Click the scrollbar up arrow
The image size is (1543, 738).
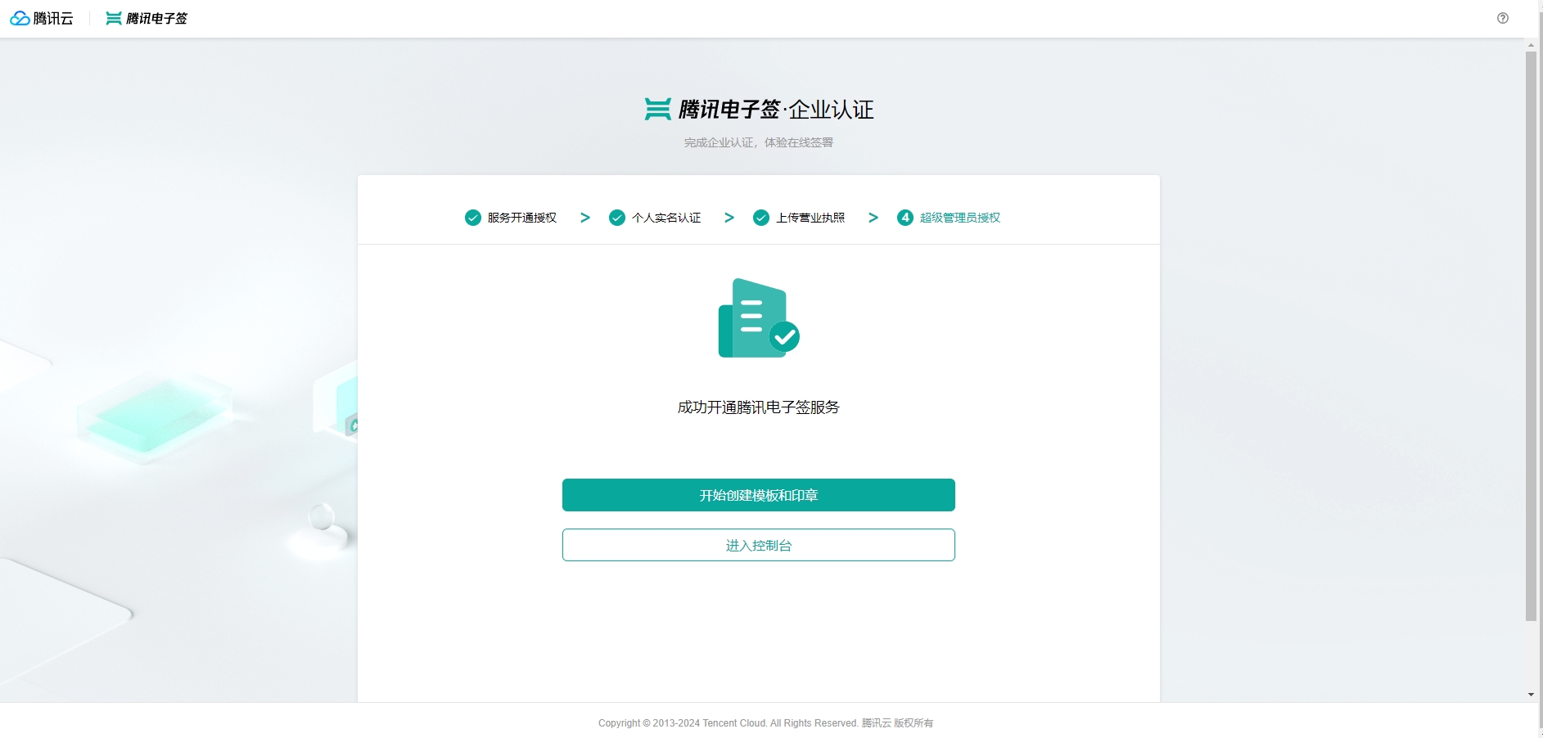point(1531,45)
